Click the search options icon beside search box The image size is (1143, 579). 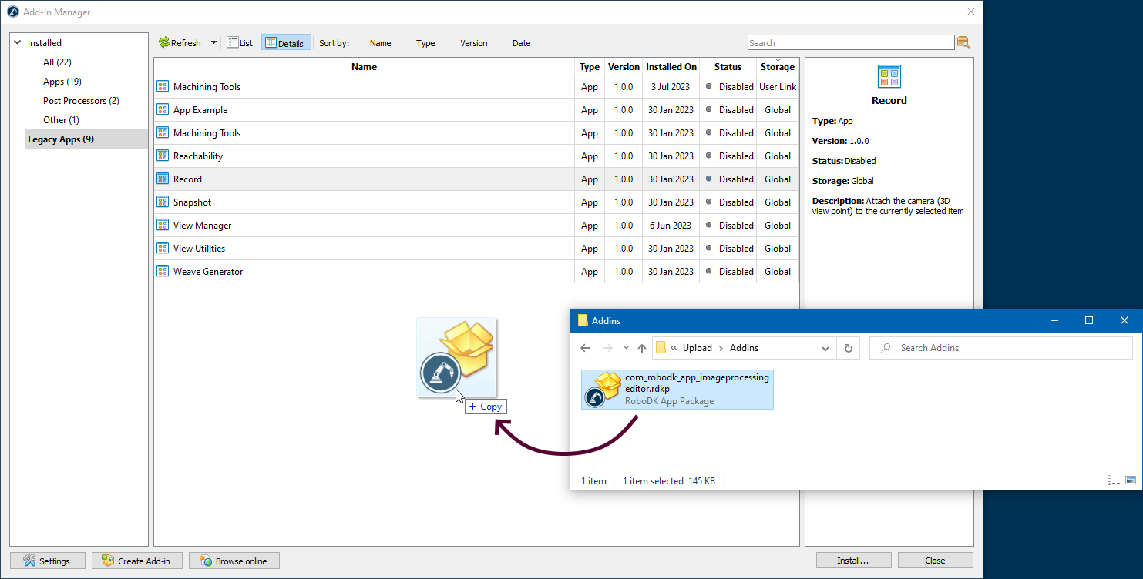963,43
